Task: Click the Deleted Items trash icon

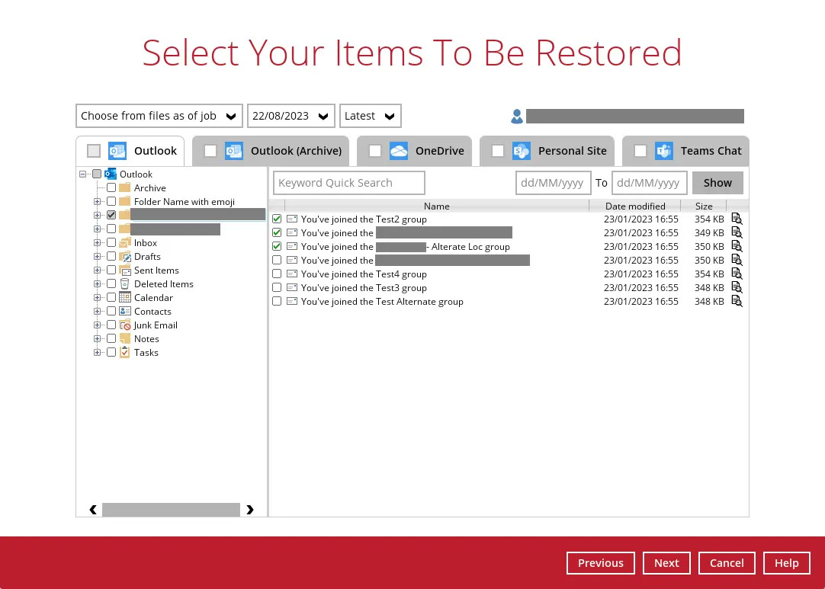Action: [x=125, y=284]
